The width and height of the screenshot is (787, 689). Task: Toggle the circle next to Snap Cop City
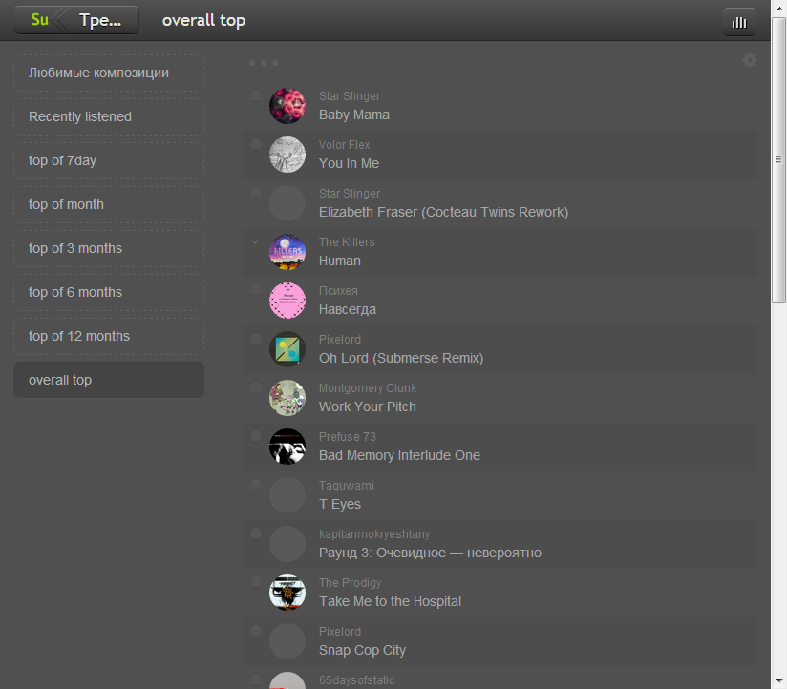click(x=255, y=631)
